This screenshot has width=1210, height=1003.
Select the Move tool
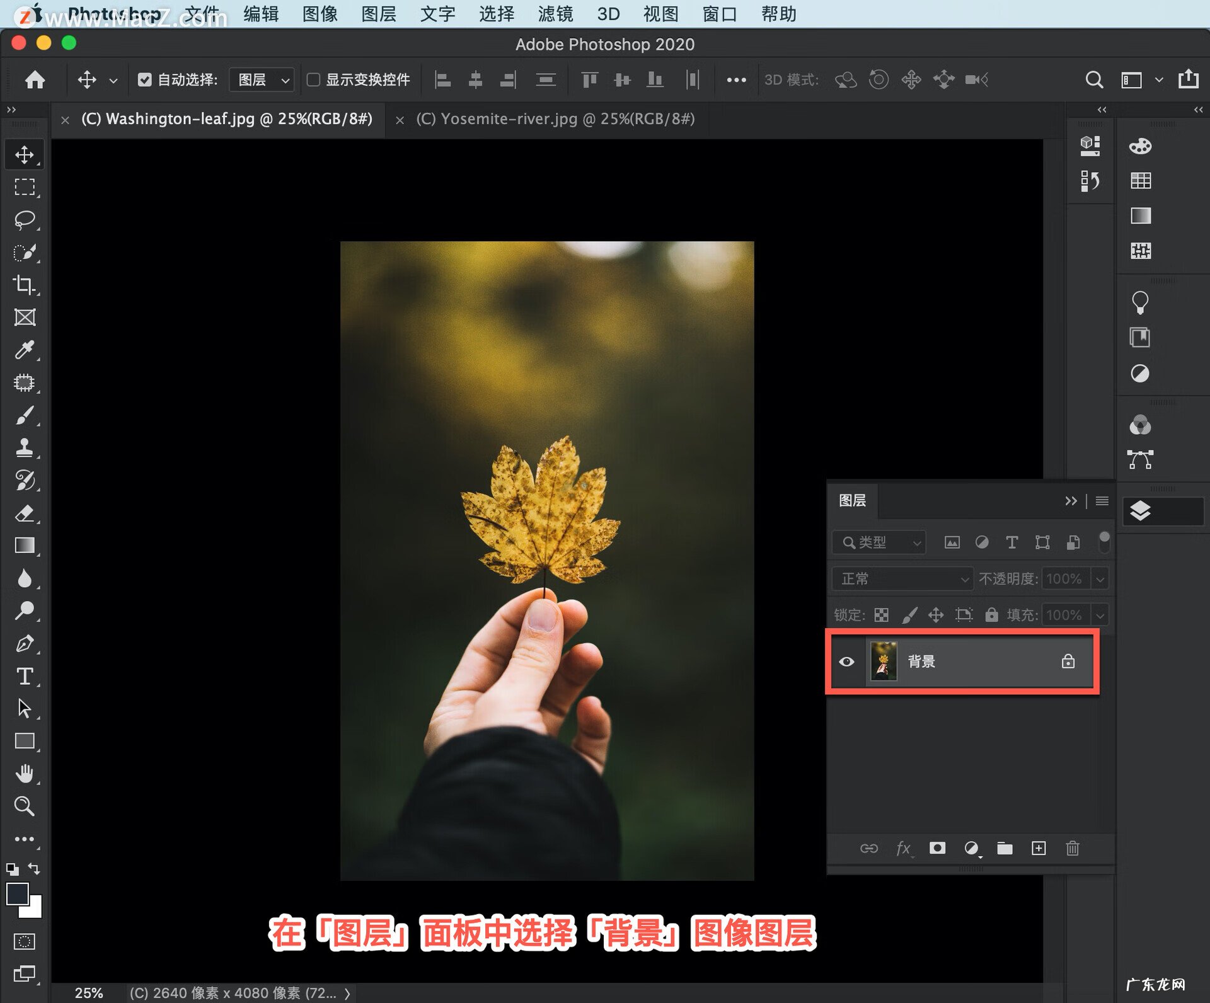pos(25,153)
